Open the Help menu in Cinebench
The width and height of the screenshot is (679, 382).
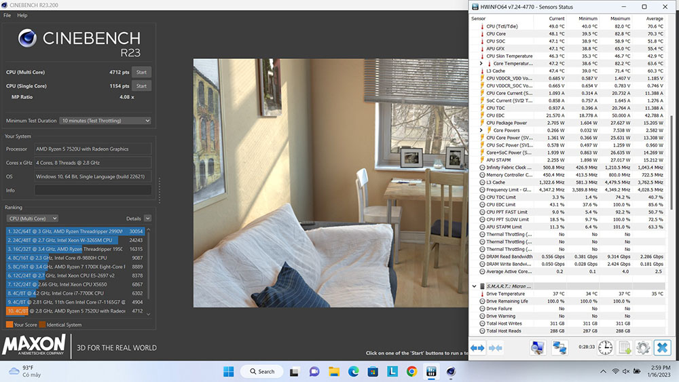(x=22, y=15)
